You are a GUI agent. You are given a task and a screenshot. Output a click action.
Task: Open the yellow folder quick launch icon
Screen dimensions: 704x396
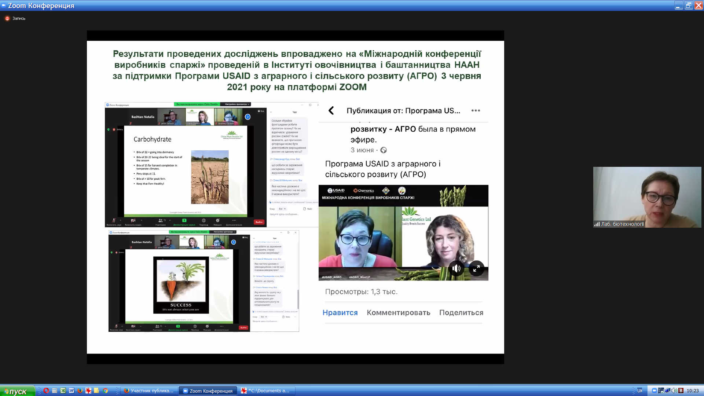pos(97,390)
